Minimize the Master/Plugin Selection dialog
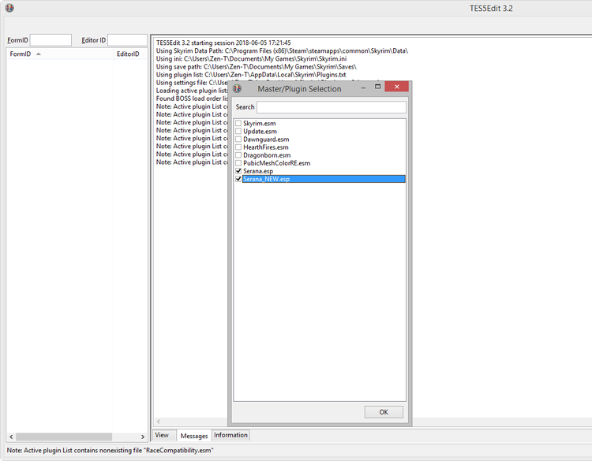The width and height of the screenshot is (592, 461). [x=363, y=87]
